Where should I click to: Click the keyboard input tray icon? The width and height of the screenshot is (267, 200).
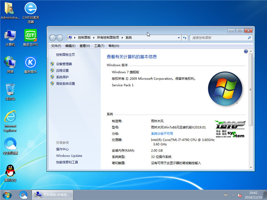pos(226,195)
